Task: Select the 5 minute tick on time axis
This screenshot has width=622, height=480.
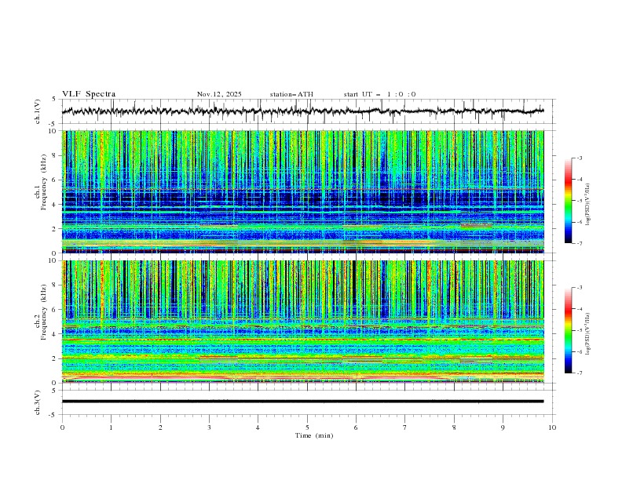Action: click(307, 427)
